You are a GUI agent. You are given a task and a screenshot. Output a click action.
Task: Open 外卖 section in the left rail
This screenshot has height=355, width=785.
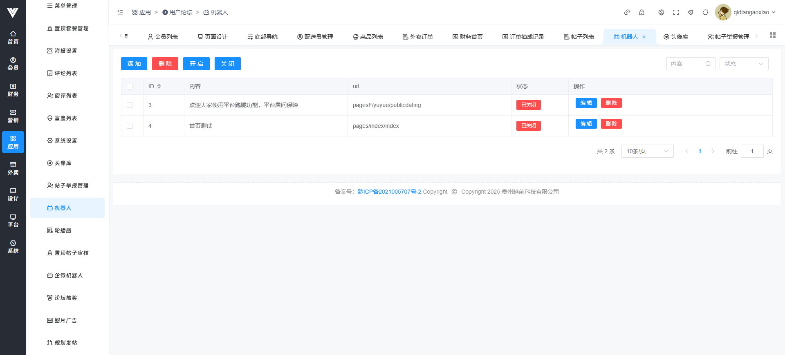[x=13, y=168]
